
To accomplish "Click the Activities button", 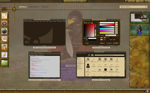I will [x=5, y=1].
